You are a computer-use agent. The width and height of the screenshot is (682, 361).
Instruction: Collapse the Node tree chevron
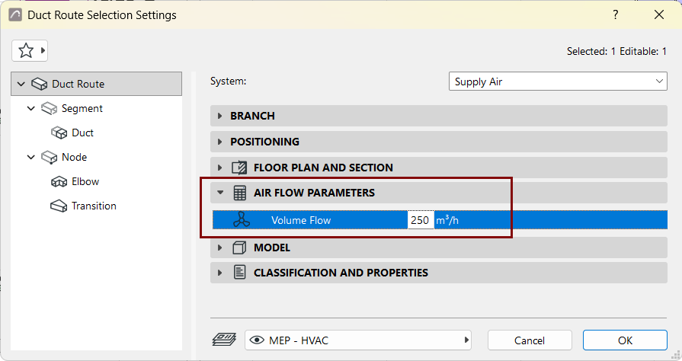(x=31, y=157)
